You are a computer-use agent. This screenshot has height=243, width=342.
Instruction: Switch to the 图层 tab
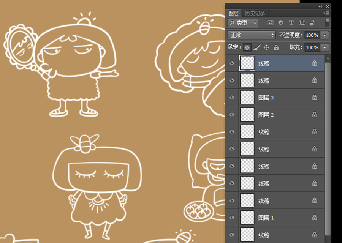pyautogui.click(x=233, y=13)
